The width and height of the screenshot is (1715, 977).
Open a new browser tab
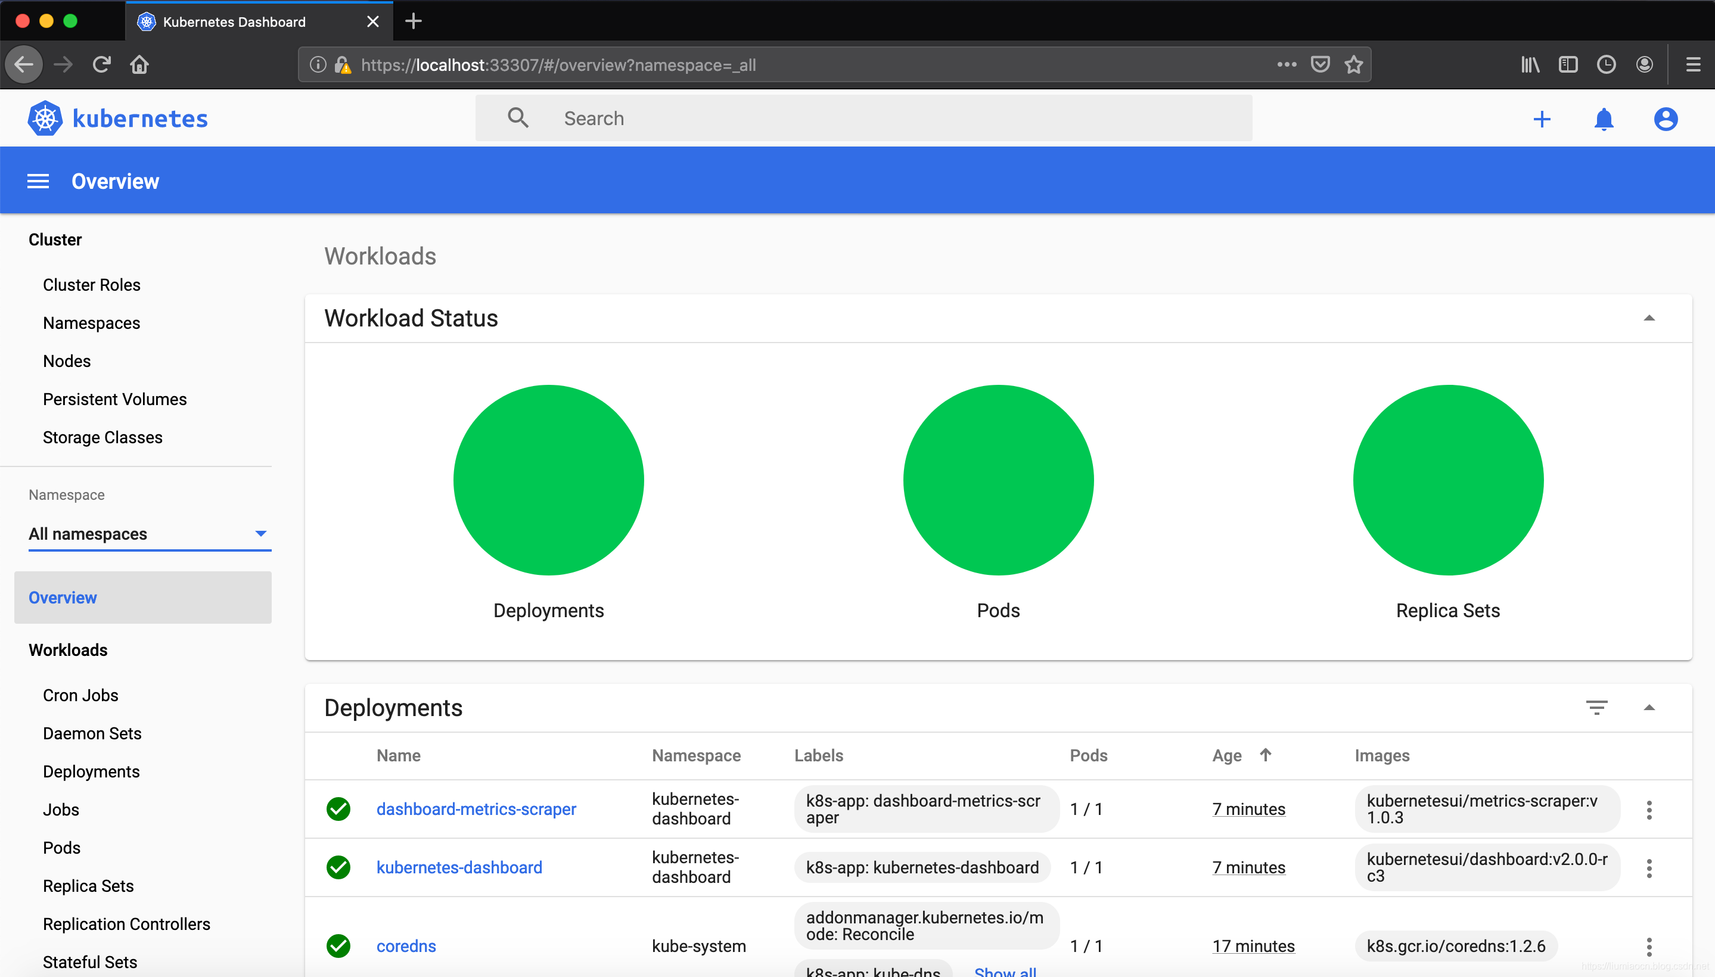[x=414, y=21]
